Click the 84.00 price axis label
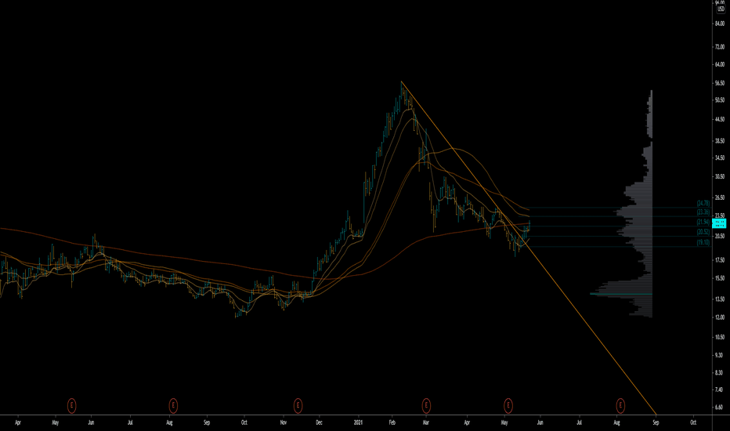The image size is (730, 431). click(x=720, y=24)
